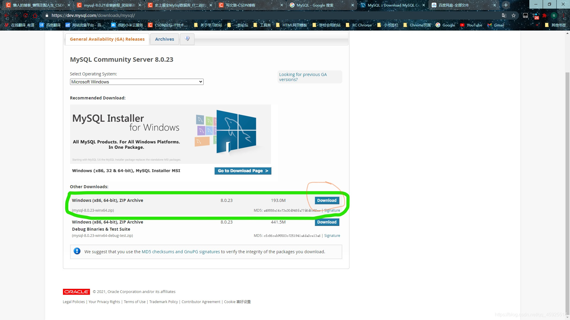This screenshot has height=320, width=570.
Task: Open Your Privacy Rights footer link
Action: (x=104, y=302)
